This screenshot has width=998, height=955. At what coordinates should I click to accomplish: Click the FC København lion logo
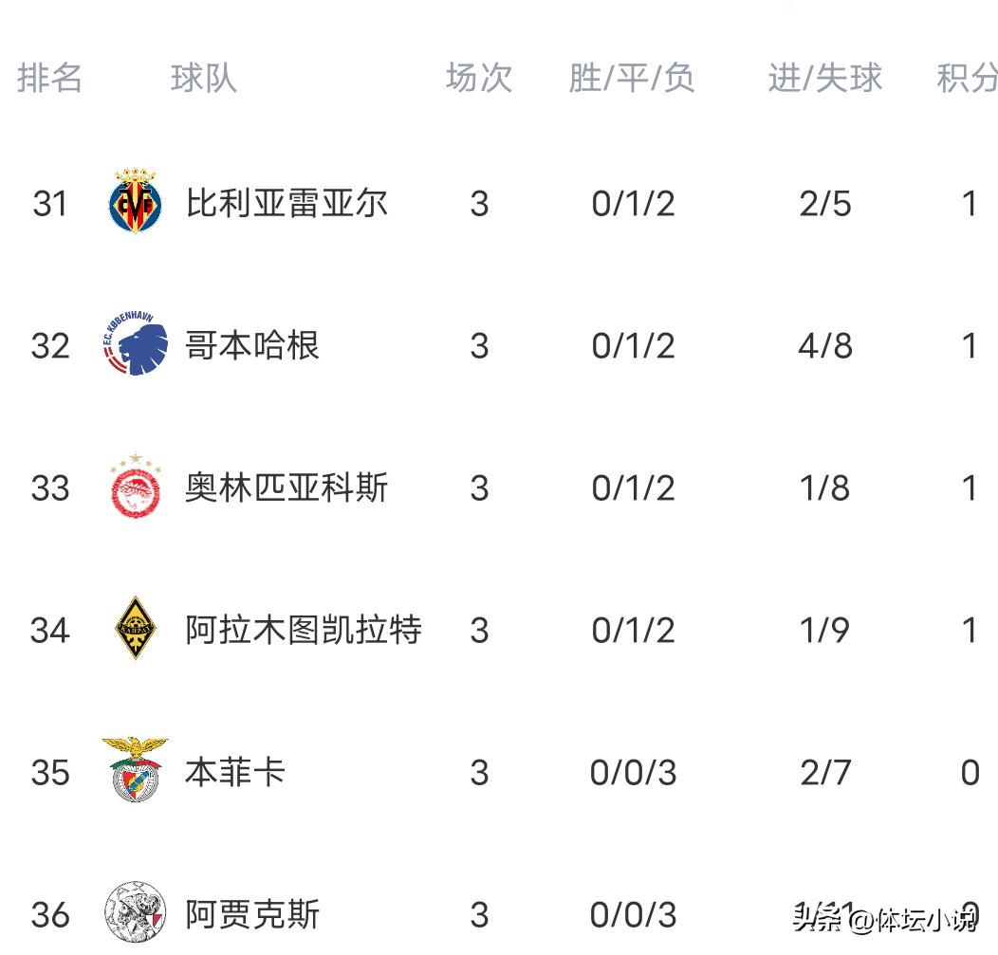coord(136,345)
